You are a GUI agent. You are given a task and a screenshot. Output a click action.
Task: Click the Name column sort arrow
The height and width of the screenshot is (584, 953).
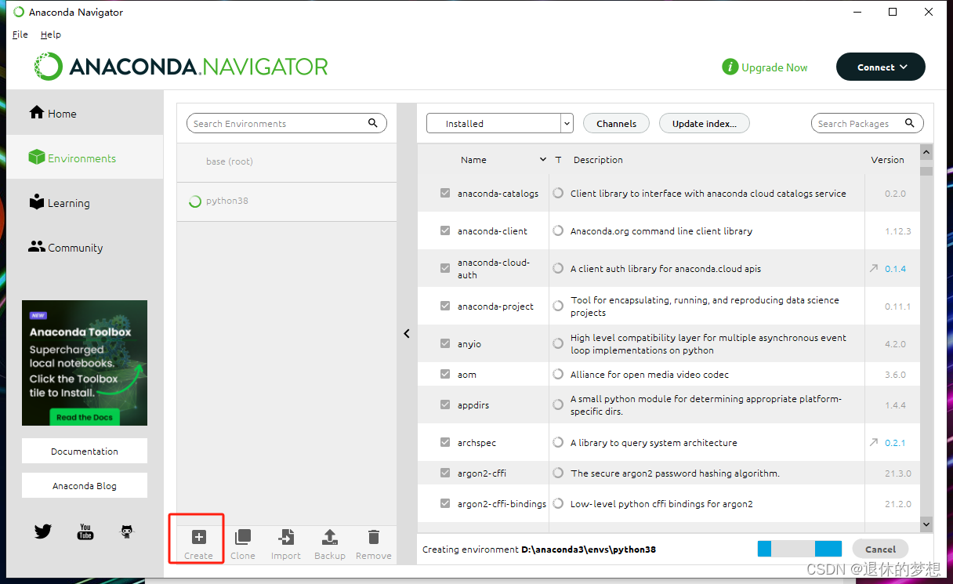click(x=543, y=159)
